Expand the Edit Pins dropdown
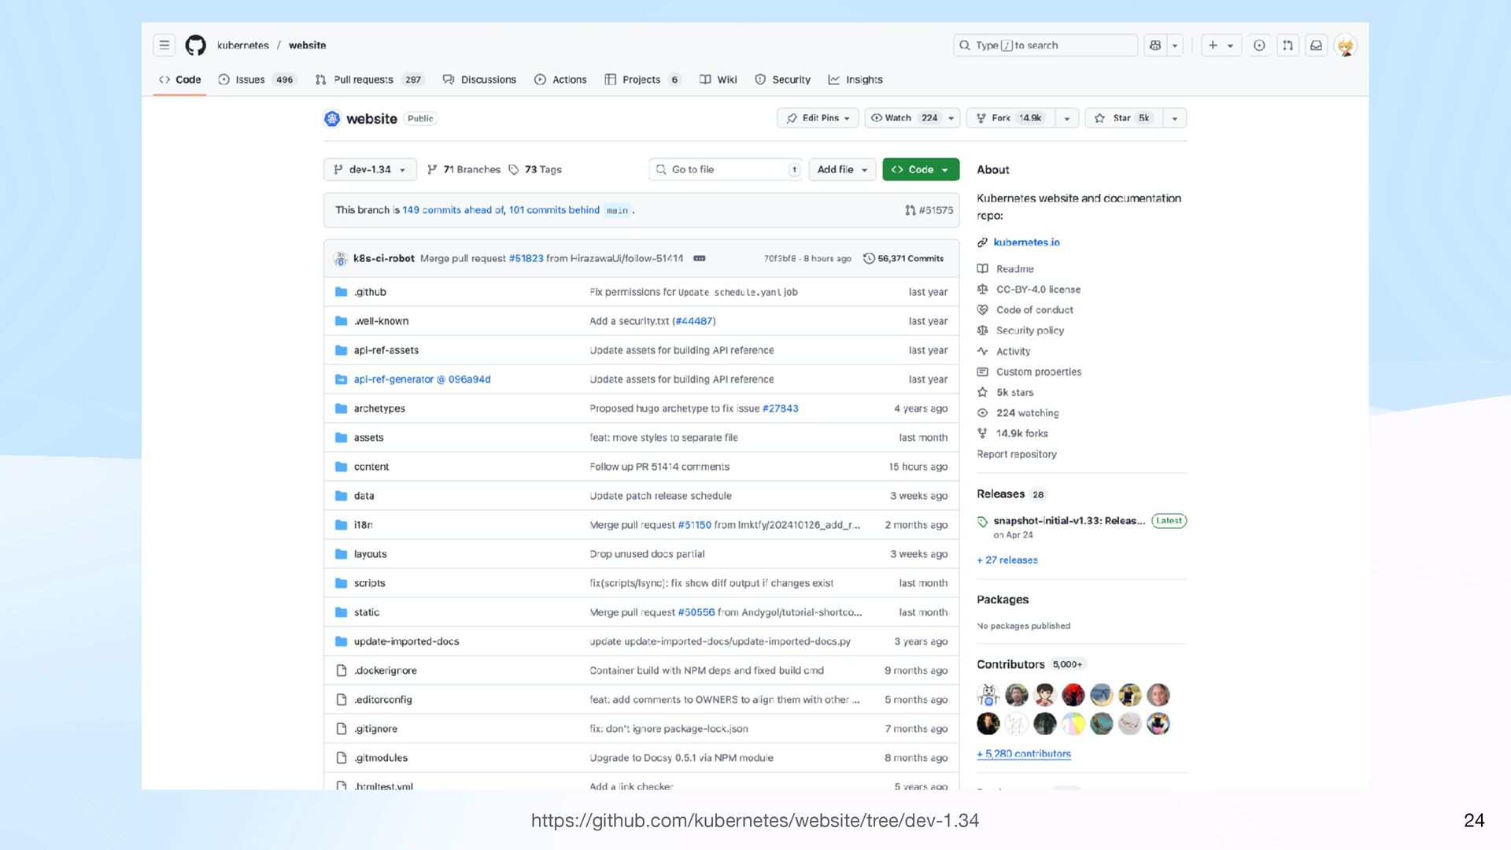The image size is (1511, 850). (x=818, y=118)
